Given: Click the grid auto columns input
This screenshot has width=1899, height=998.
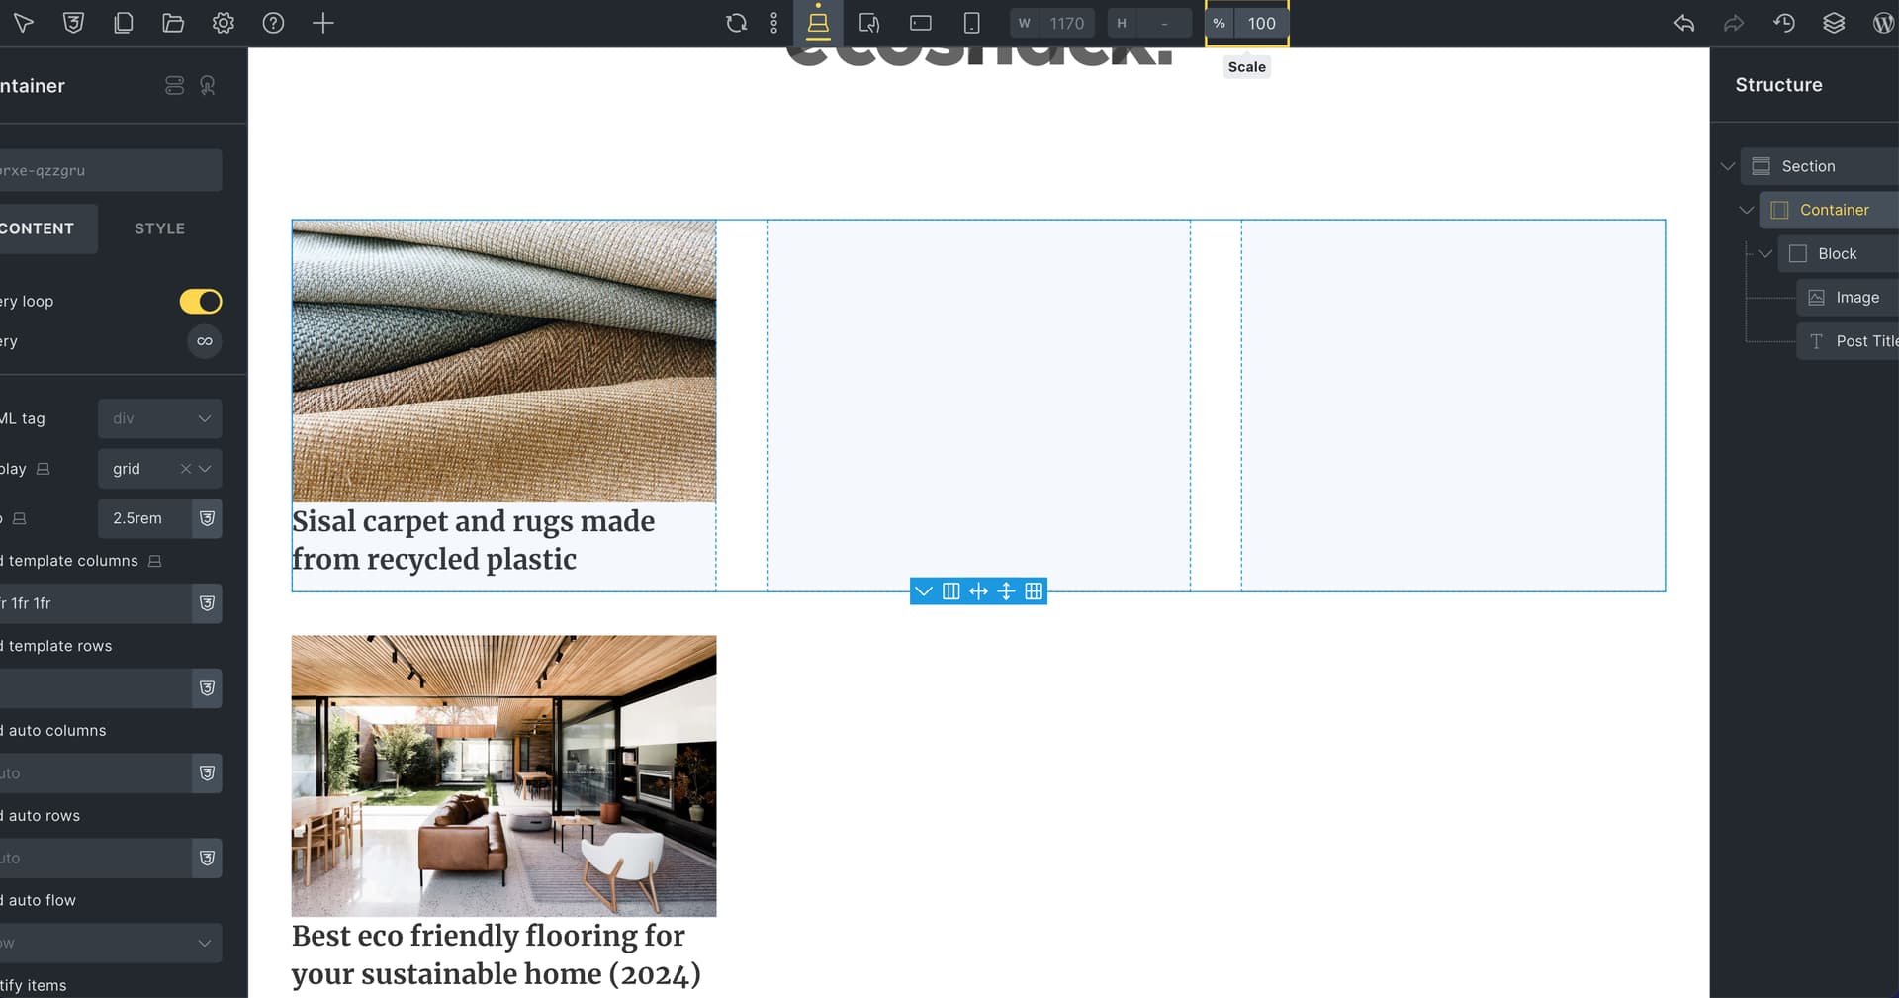Looking at the screenshot, I should 96,773.
